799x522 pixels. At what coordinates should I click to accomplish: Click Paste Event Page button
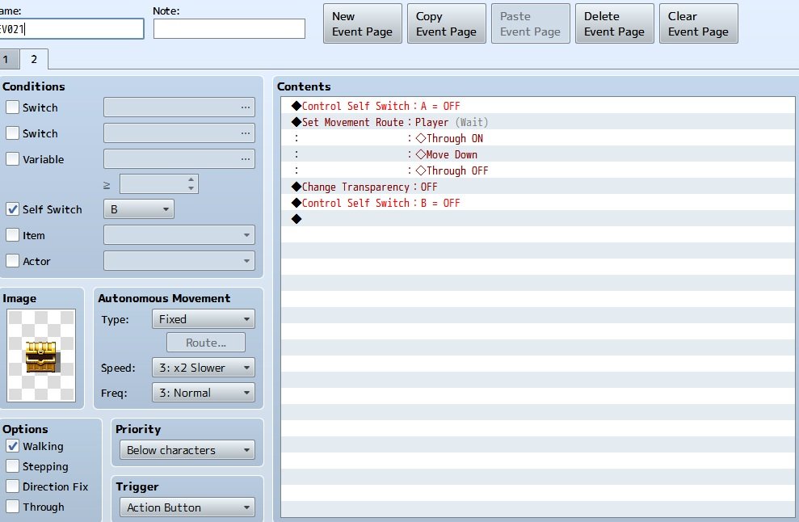531,24
